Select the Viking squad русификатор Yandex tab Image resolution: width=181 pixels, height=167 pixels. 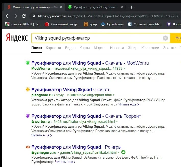click(34, 7)
